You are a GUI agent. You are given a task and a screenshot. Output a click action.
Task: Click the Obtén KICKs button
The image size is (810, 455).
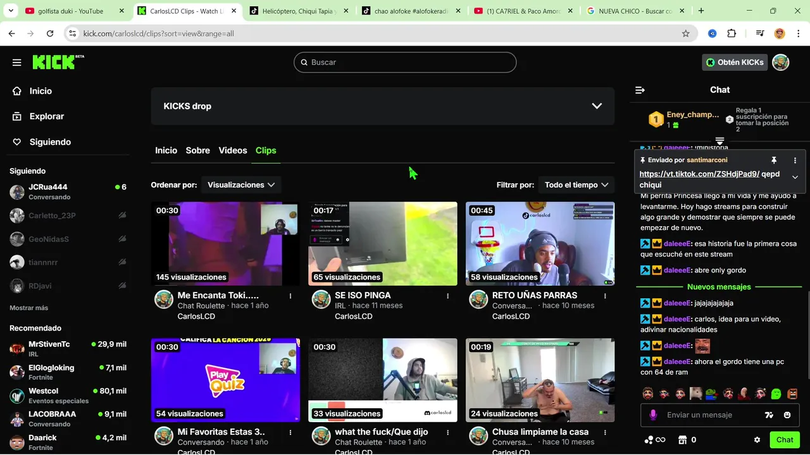pyautogui.click(x=735, y=62)
